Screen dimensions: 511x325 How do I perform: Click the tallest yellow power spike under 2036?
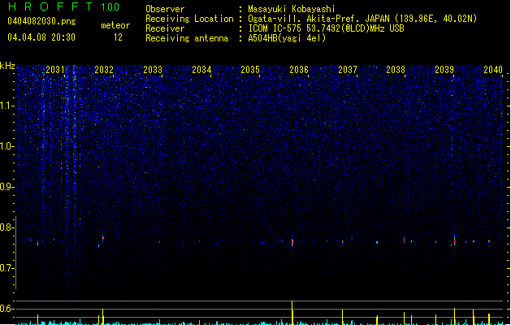tap(292, 312)
